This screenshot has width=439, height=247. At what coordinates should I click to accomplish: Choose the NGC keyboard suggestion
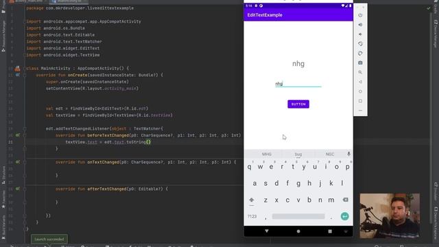330,154
